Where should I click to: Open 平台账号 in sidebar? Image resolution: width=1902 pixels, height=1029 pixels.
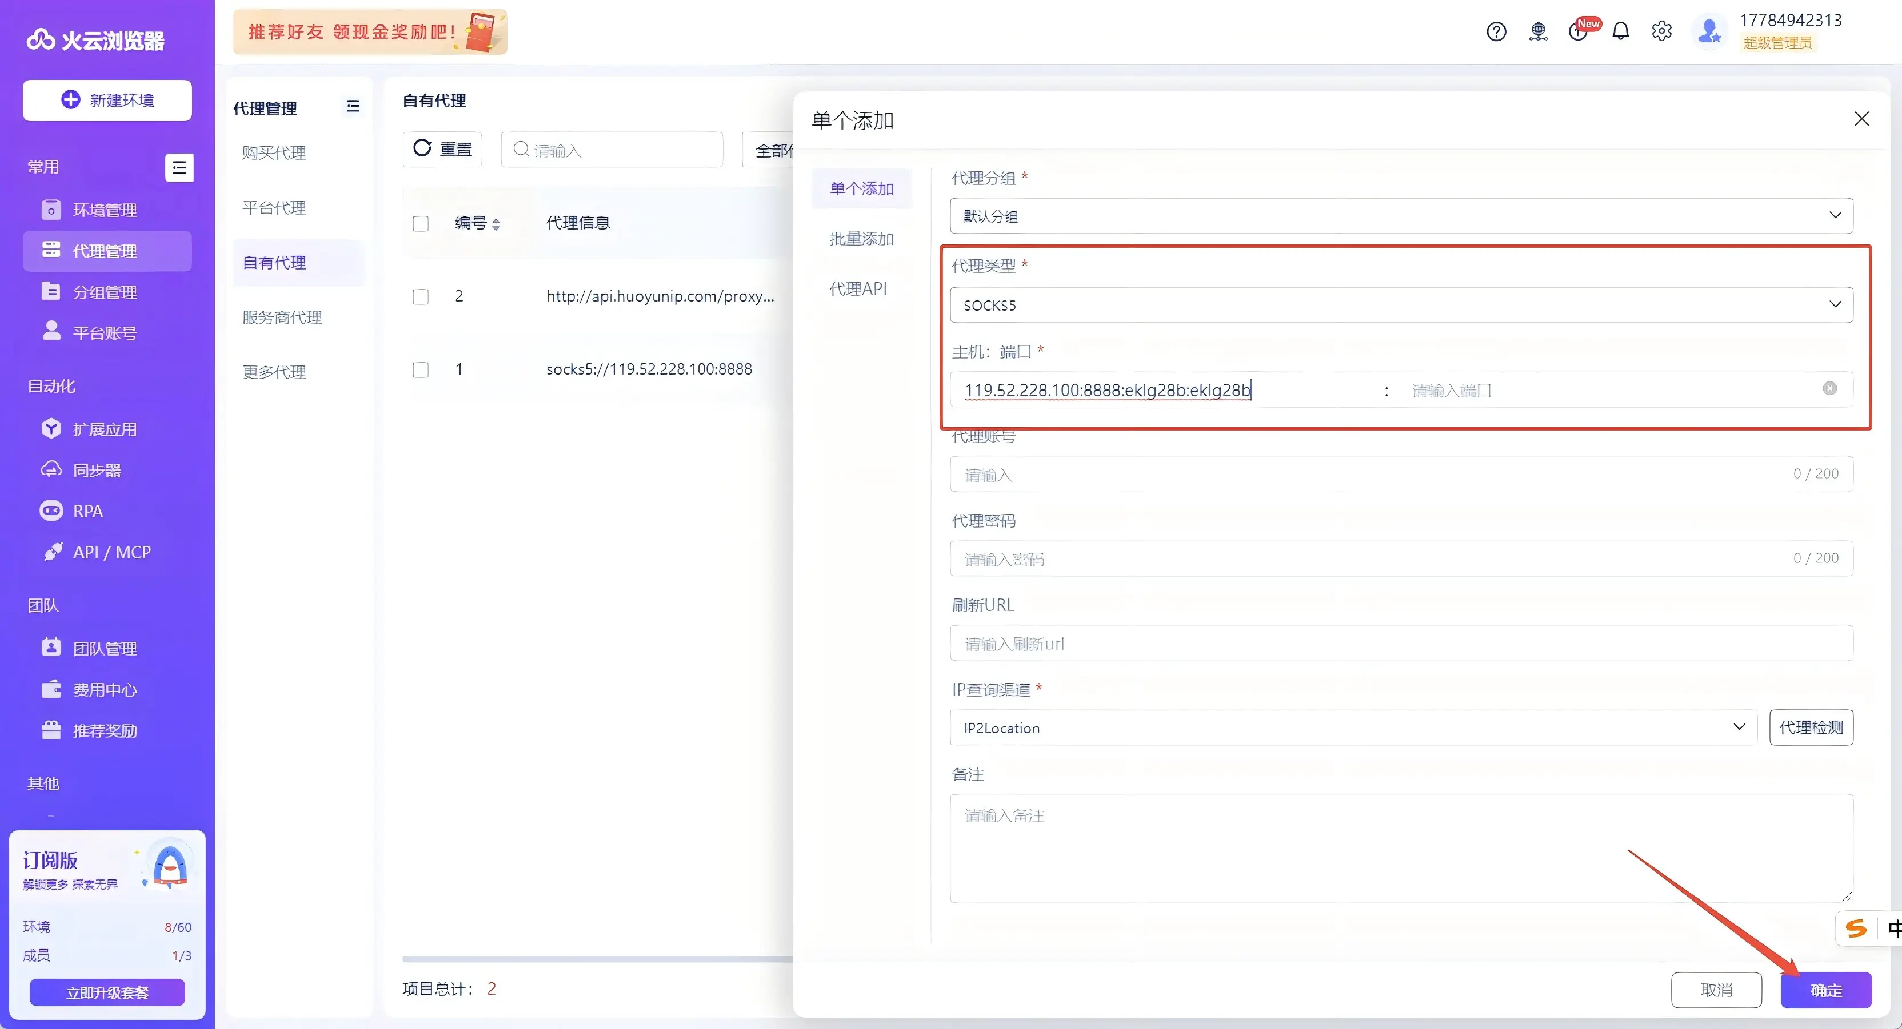tap(108, 333)
